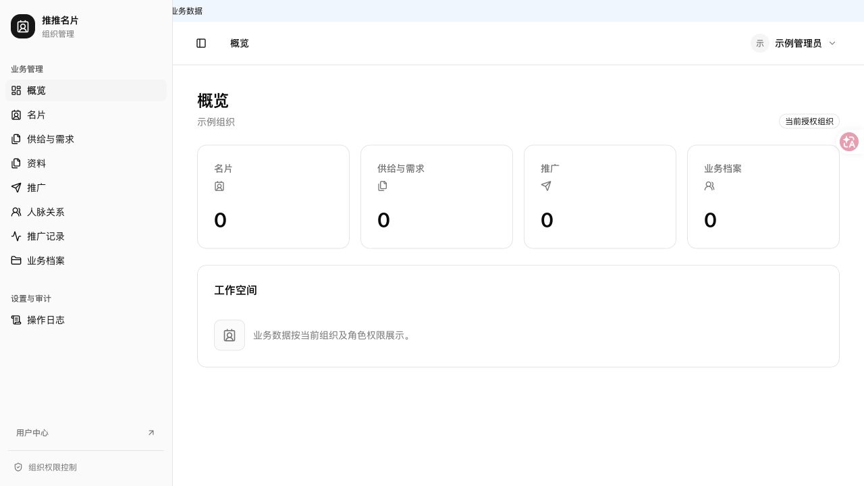Click the 推推名片 app name text
Screen dimensions: 864x486
60,20
